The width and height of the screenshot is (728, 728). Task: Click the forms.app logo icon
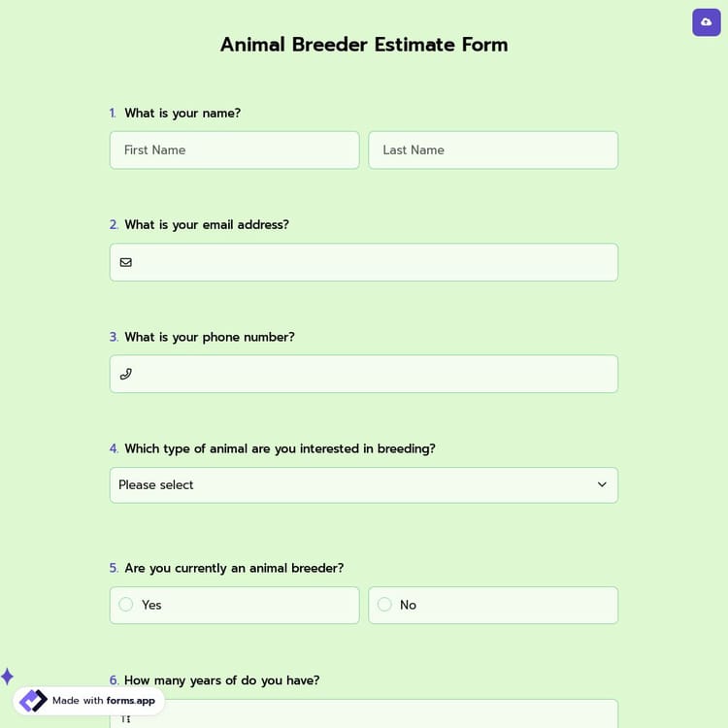(x=33, y=701)
